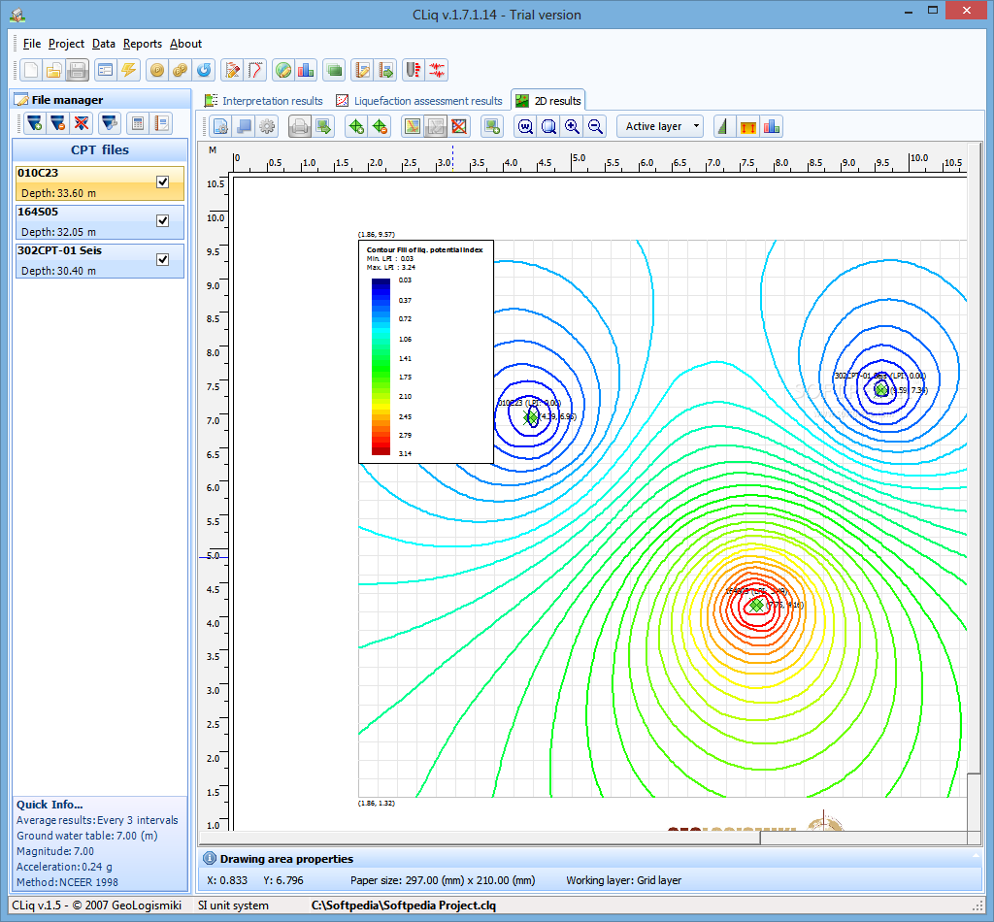The image size is (994, 922).
Task: Select the 164S05 CPT file entry
Action: click(x=100, y=222)
